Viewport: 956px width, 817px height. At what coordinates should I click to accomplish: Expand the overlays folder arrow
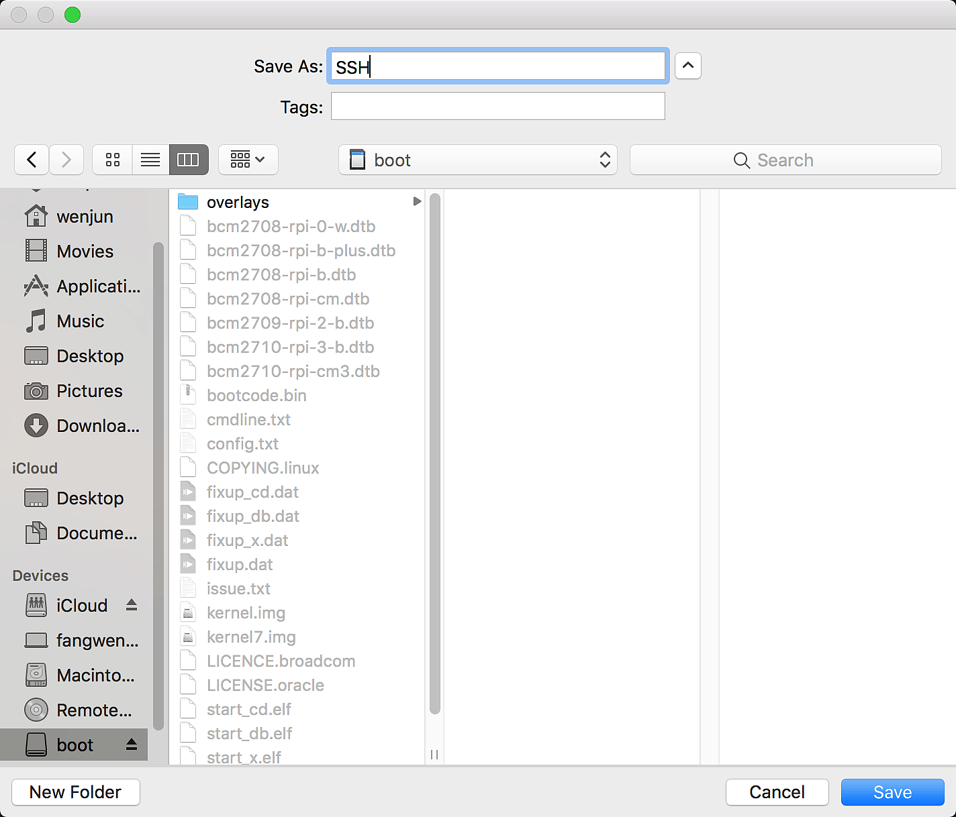click(x=417, y=201)
